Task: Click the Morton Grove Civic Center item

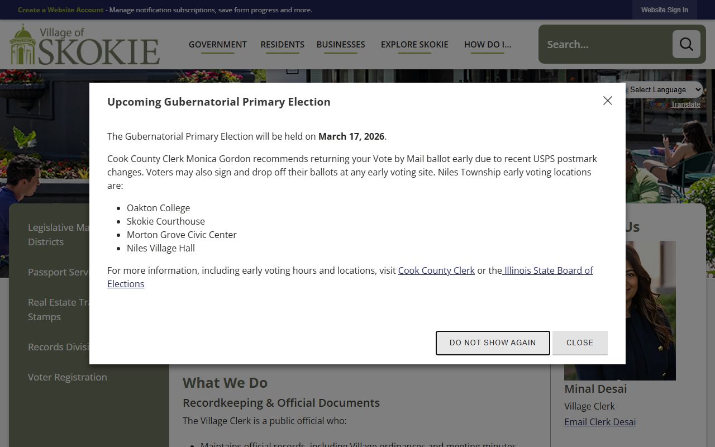Action: (182, 235)
